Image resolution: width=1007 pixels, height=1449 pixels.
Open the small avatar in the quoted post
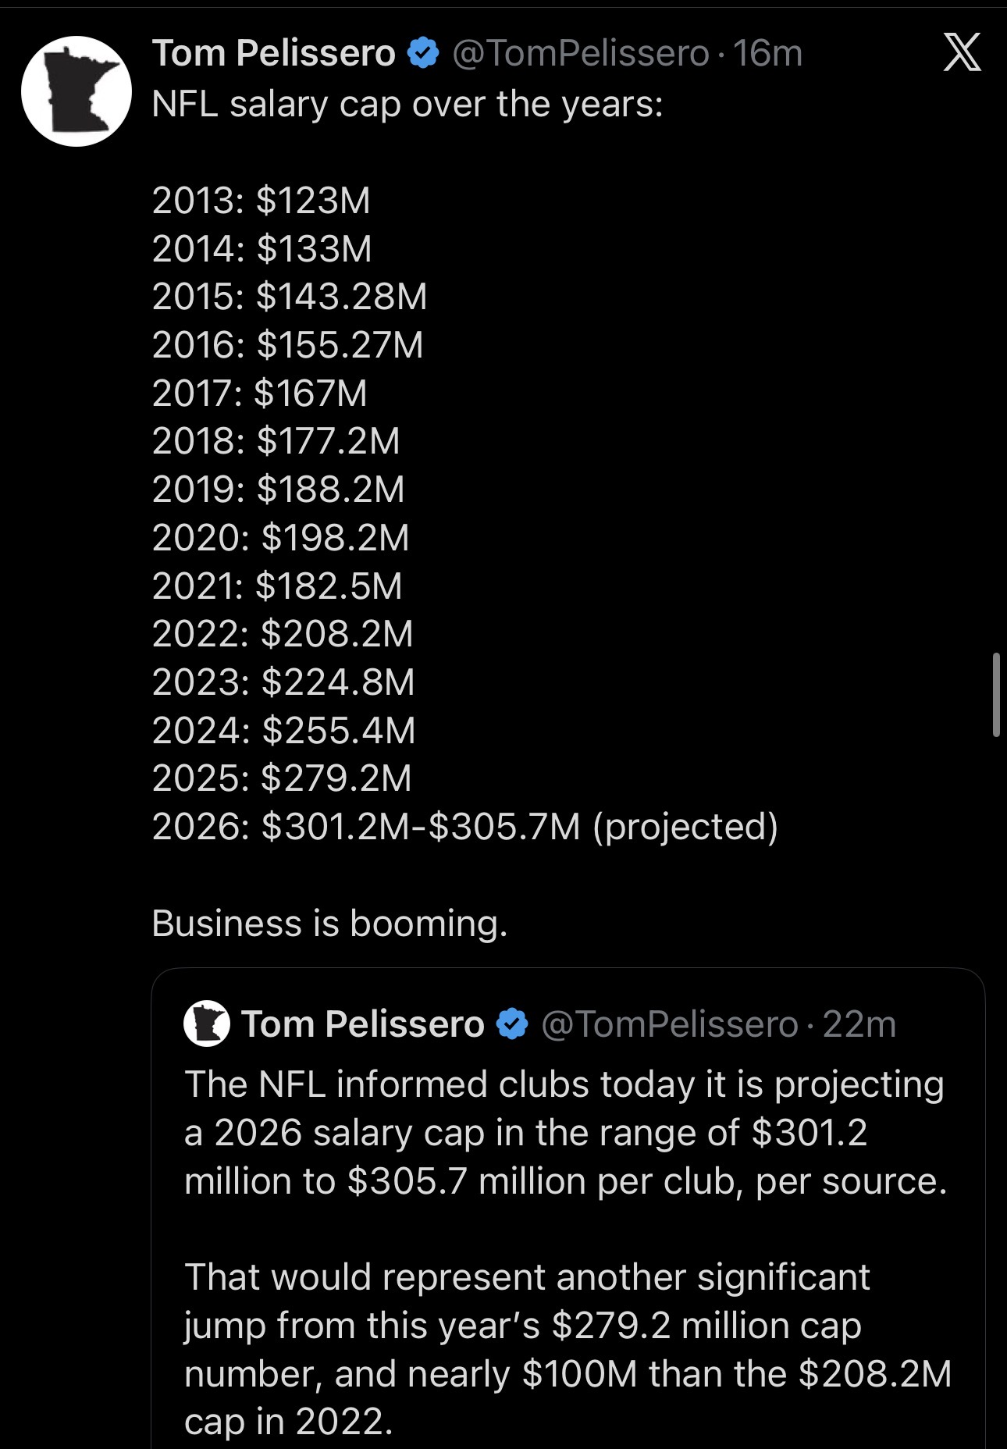coord(207,1024)
